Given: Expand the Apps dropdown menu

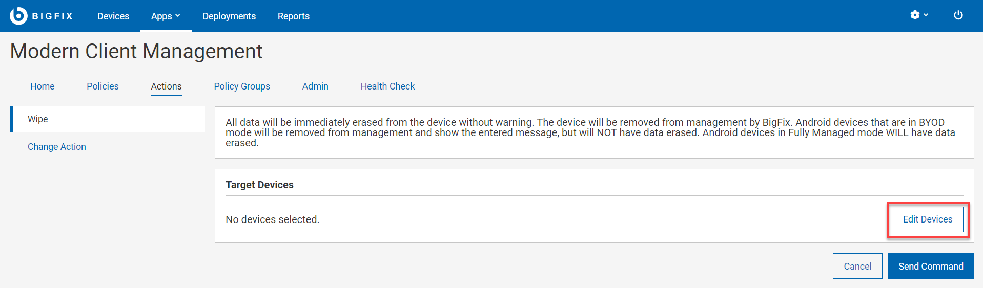Looking at the screenshot, I should pos(166,16).
